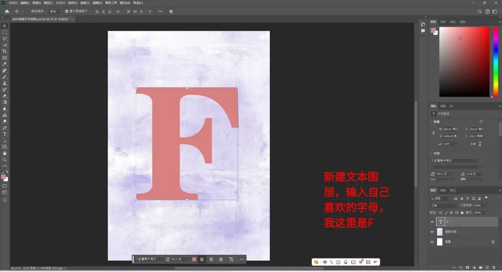Click the three-dots button in floating text bar

click(241, 259)
